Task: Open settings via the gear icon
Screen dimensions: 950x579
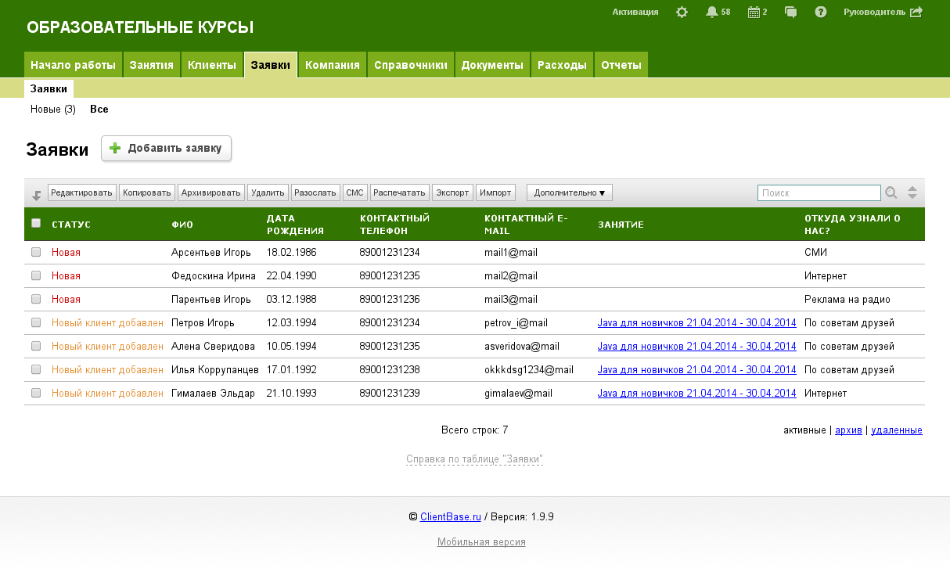Action: (682, 12)
